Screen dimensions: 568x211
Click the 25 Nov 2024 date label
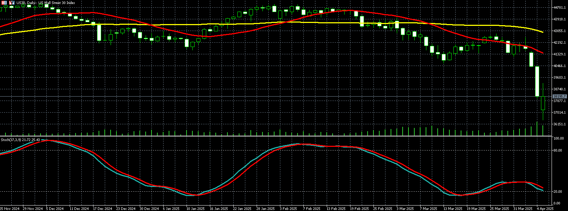pos(9,209)
